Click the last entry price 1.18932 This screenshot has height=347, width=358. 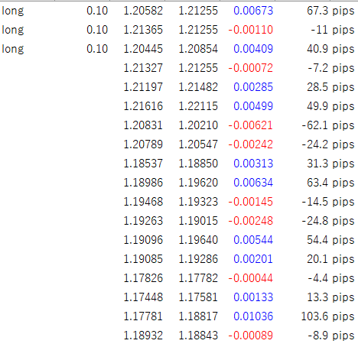click(x=143, y=336)
